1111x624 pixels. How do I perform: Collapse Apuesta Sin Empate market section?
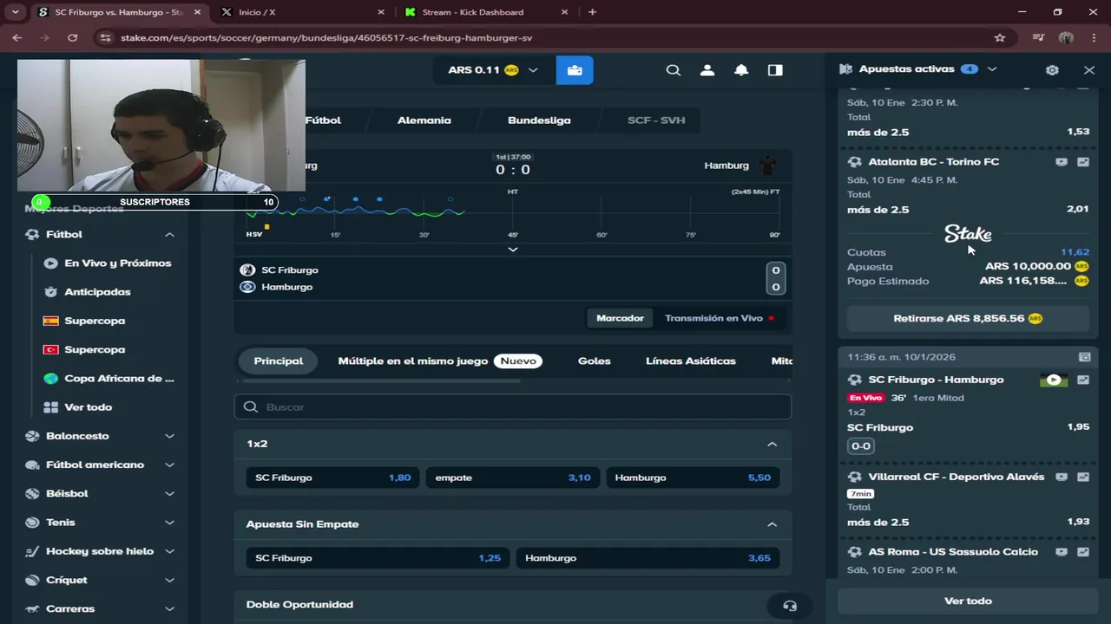pos(772,524)
